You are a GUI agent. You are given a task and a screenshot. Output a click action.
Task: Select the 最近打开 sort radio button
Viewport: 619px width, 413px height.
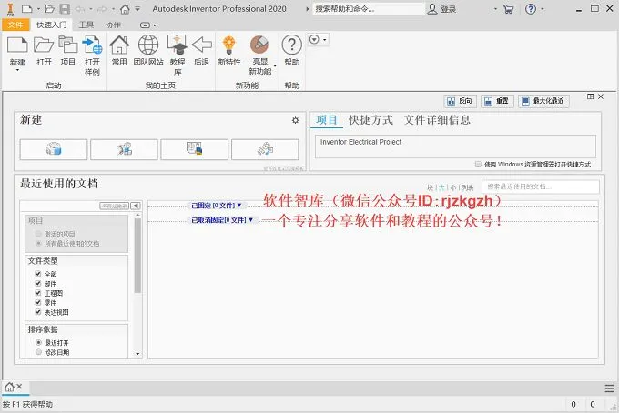tap(38, 342)
